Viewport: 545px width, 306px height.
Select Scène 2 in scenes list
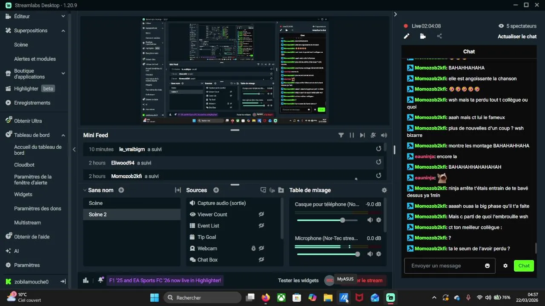tap(132, 215)
